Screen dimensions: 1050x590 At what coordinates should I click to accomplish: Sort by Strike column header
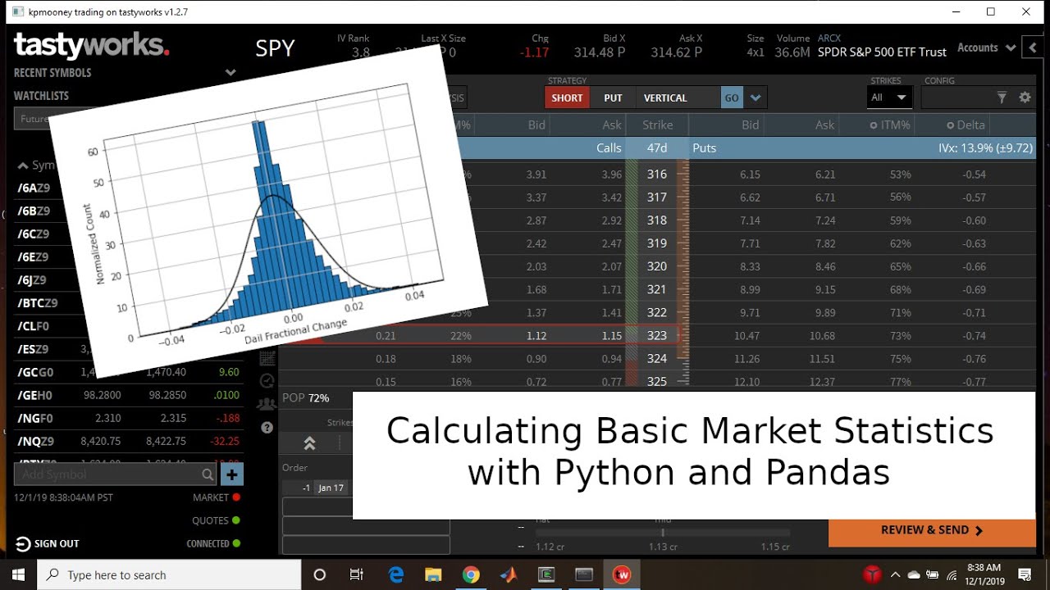pos(657,125)
